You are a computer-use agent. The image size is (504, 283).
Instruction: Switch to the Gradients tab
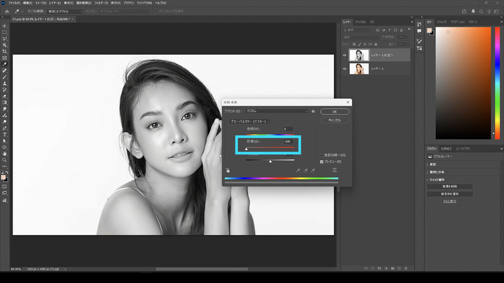(458, 22)
